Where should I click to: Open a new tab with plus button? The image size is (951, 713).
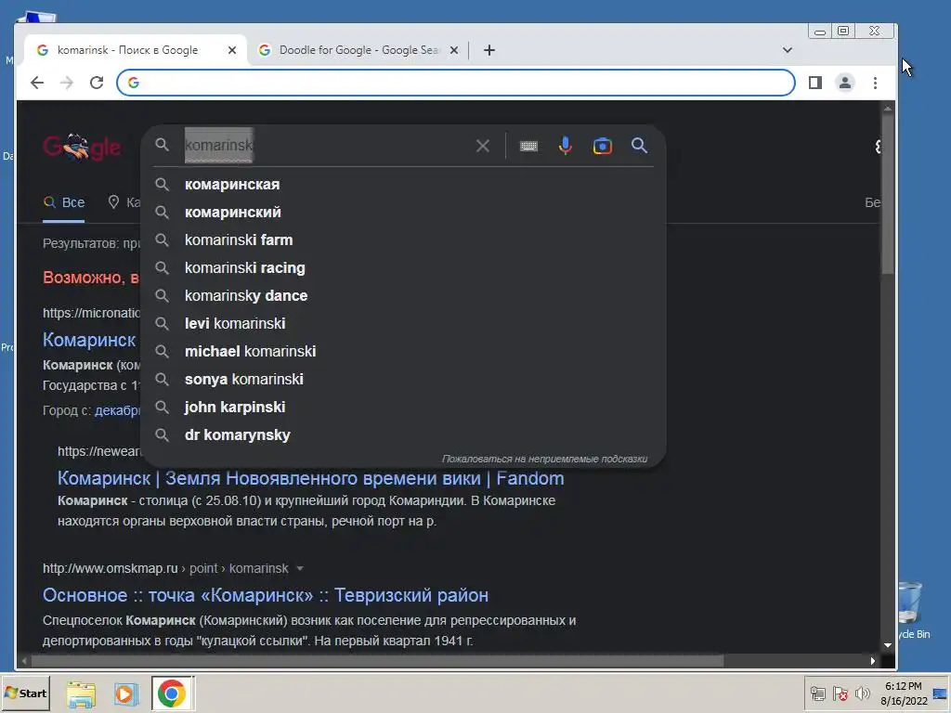489,50
